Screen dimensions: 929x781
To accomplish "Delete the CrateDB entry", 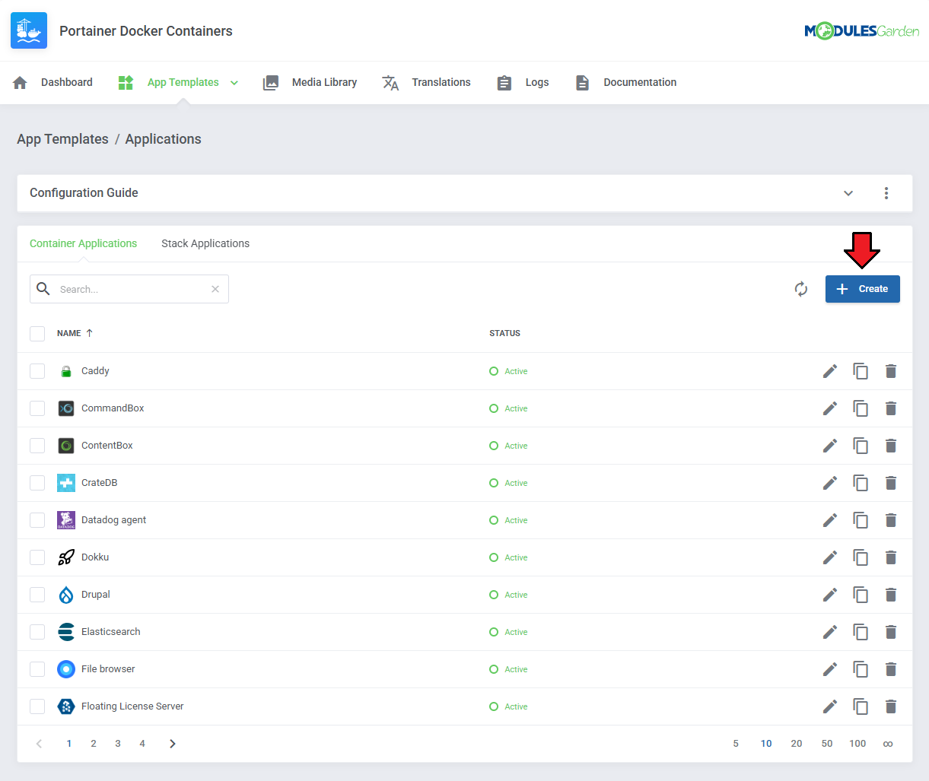I will [x=891, y=483].
